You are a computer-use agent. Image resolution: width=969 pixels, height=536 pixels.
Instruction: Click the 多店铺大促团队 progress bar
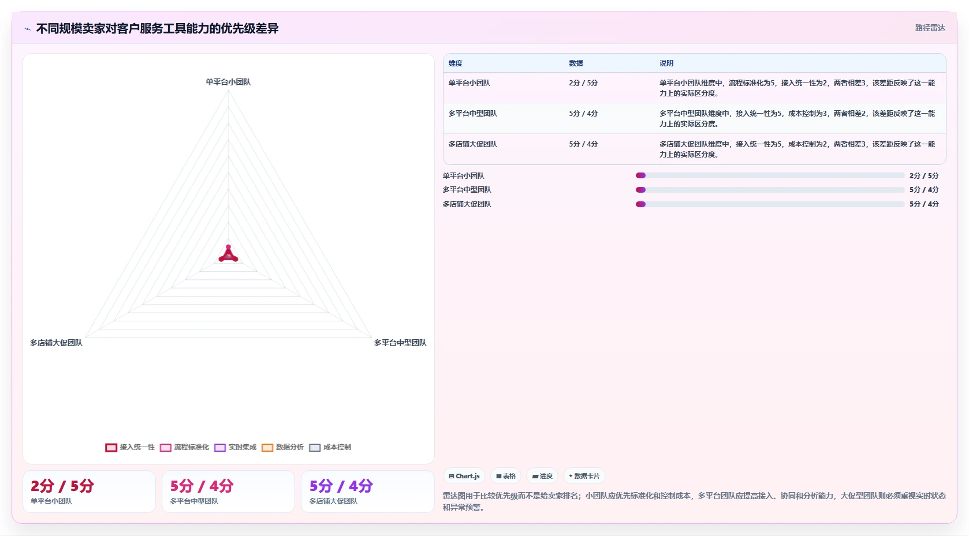770,204
